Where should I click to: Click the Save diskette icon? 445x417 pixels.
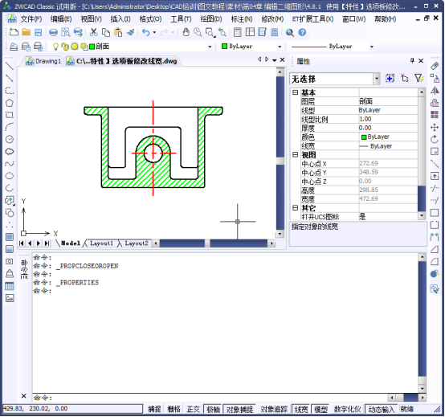tap(38, 32)
